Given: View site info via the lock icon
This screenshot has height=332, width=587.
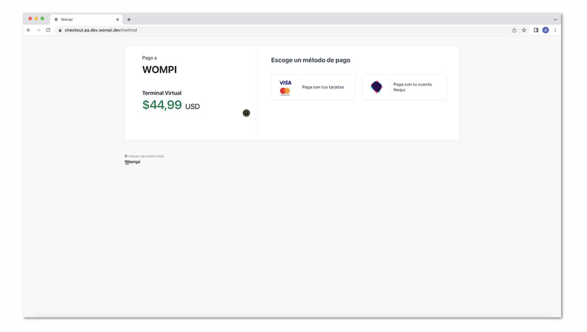Looking at the screenshot, I should tap(60, 30).
